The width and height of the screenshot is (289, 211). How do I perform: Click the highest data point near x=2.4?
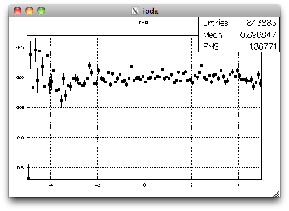point(202,65)
